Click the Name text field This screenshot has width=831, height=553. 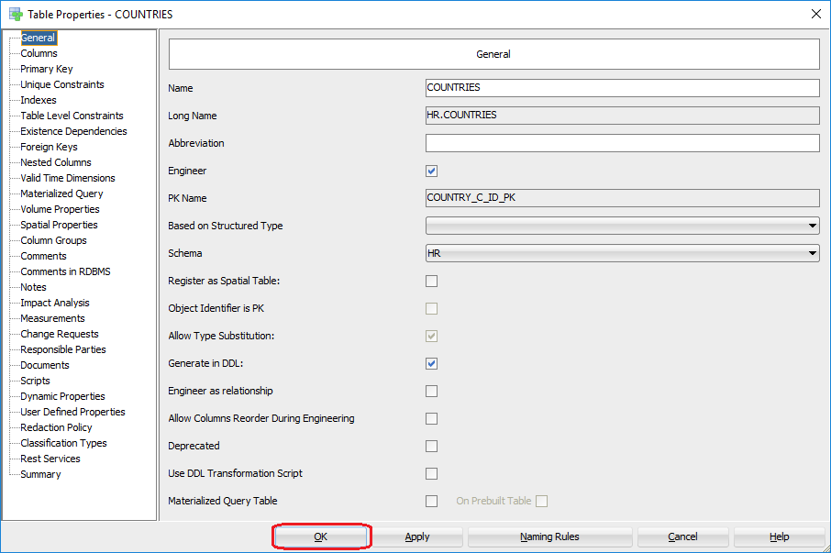pyautogui.click(x=622, y=88)
